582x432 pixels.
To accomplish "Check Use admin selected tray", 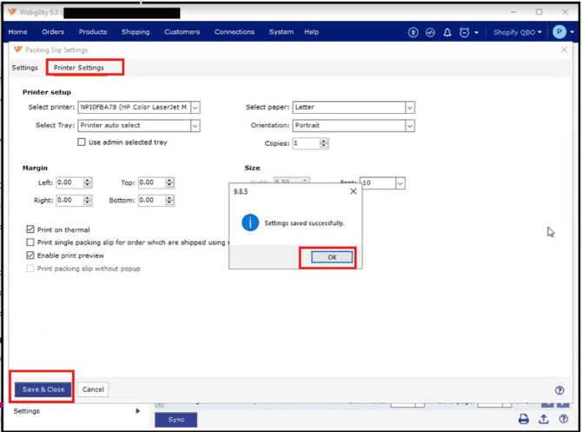I will tap(83, 143).
